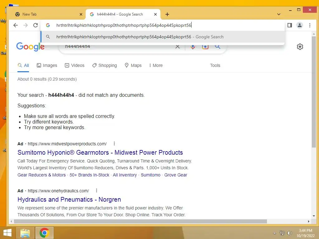Open the Chrome side panel icon
This screenshot has height=239, width=319.
290,25
